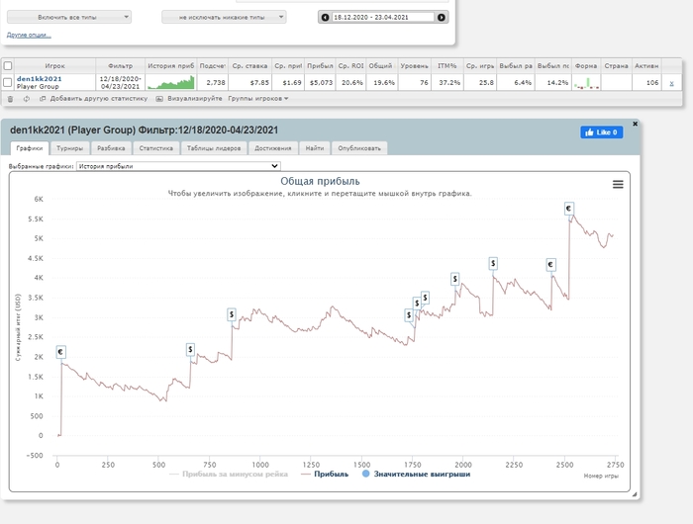Sort by the Фильтр column header
Viewport: 693px width, 524px height.
tap(120, 66)
